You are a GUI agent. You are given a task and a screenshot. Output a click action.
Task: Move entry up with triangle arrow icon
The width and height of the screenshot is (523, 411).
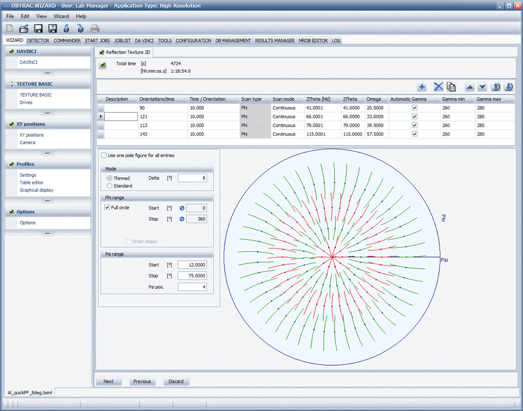[x=470, y=87]
